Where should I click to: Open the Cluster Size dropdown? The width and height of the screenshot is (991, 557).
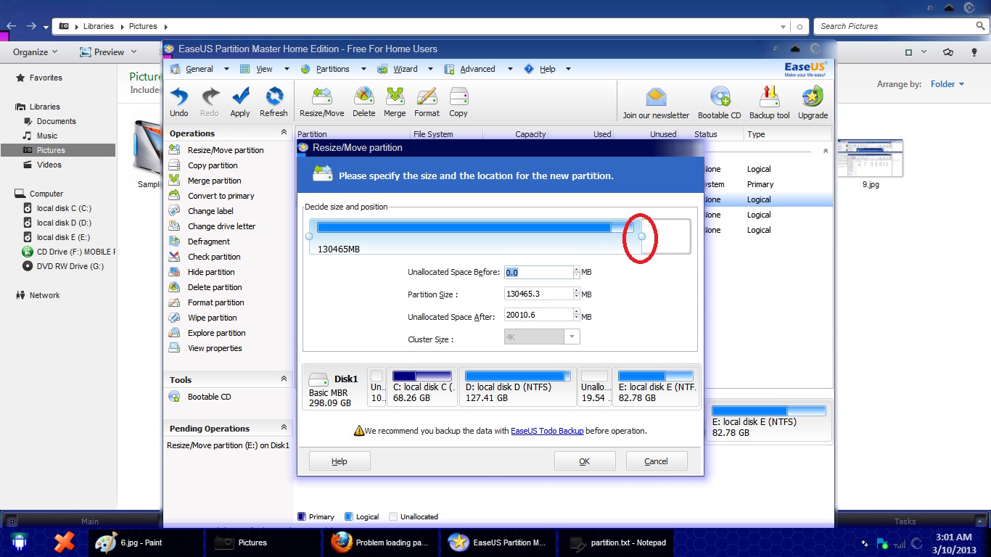572,337
